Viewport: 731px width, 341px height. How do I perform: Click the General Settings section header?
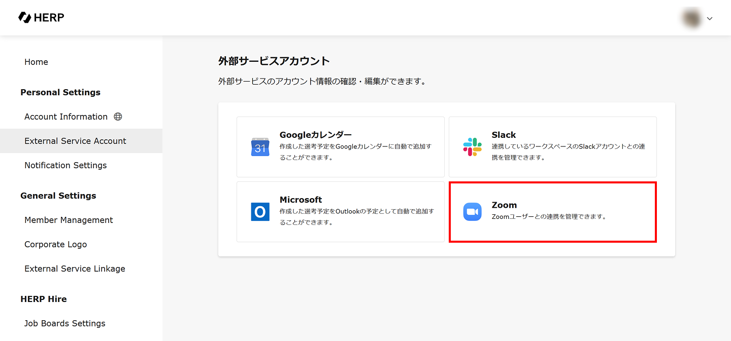click(58, 196)
